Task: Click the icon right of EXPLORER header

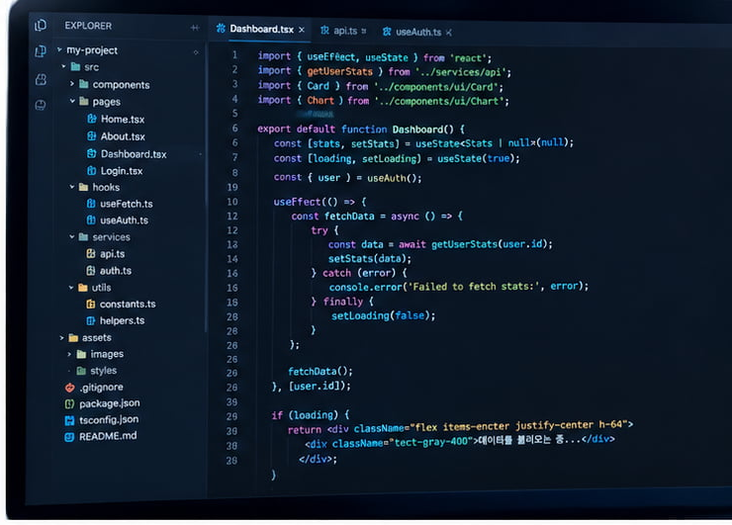Action: 195,28
